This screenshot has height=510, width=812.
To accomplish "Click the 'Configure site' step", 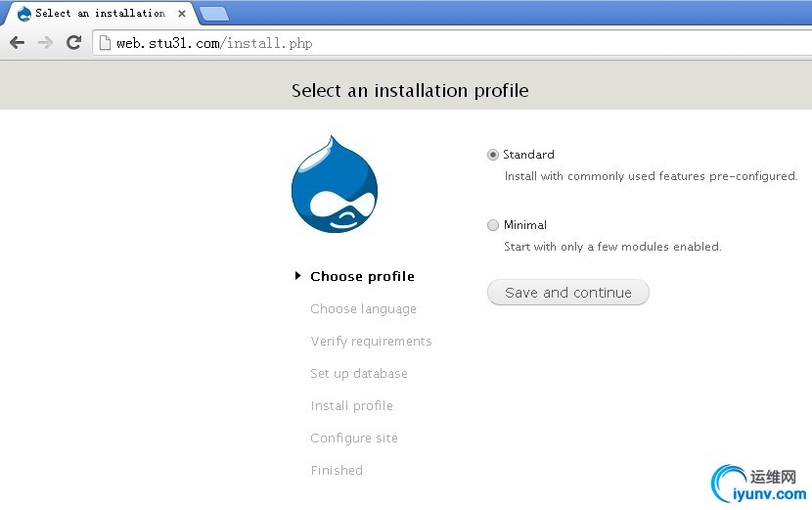I will click(x=354, y=438).
